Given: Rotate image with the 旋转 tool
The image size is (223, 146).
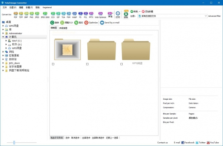Looking at the screenshot, I should [55, 23].
